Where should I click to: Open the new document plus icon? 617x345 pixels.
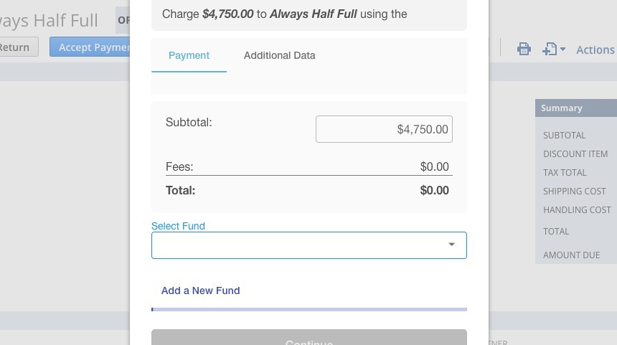click(550, 49)
